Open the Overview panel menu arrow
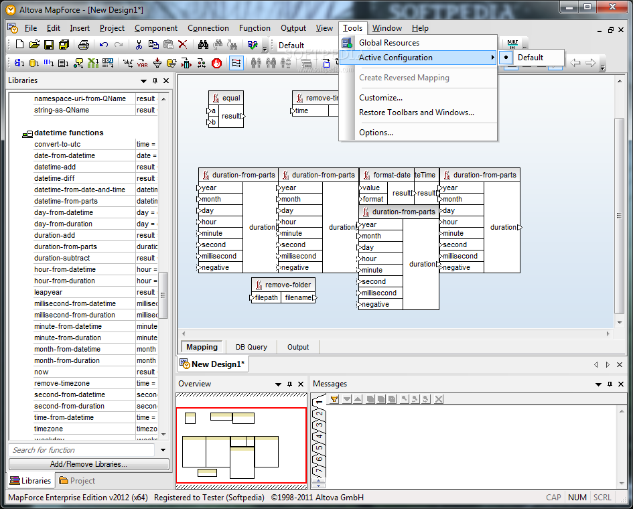The height and width of the screenshot is (509, 633). [278, 384]
